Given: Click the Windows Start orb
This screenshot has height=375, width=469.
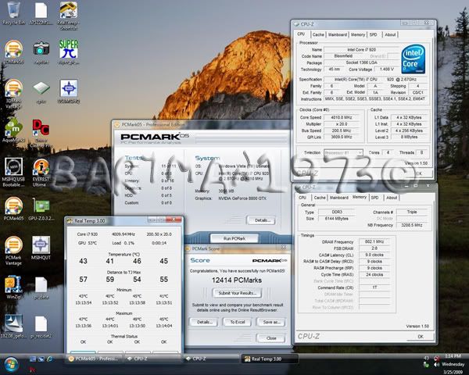Looking at the screenshot, I should point(11,364).
